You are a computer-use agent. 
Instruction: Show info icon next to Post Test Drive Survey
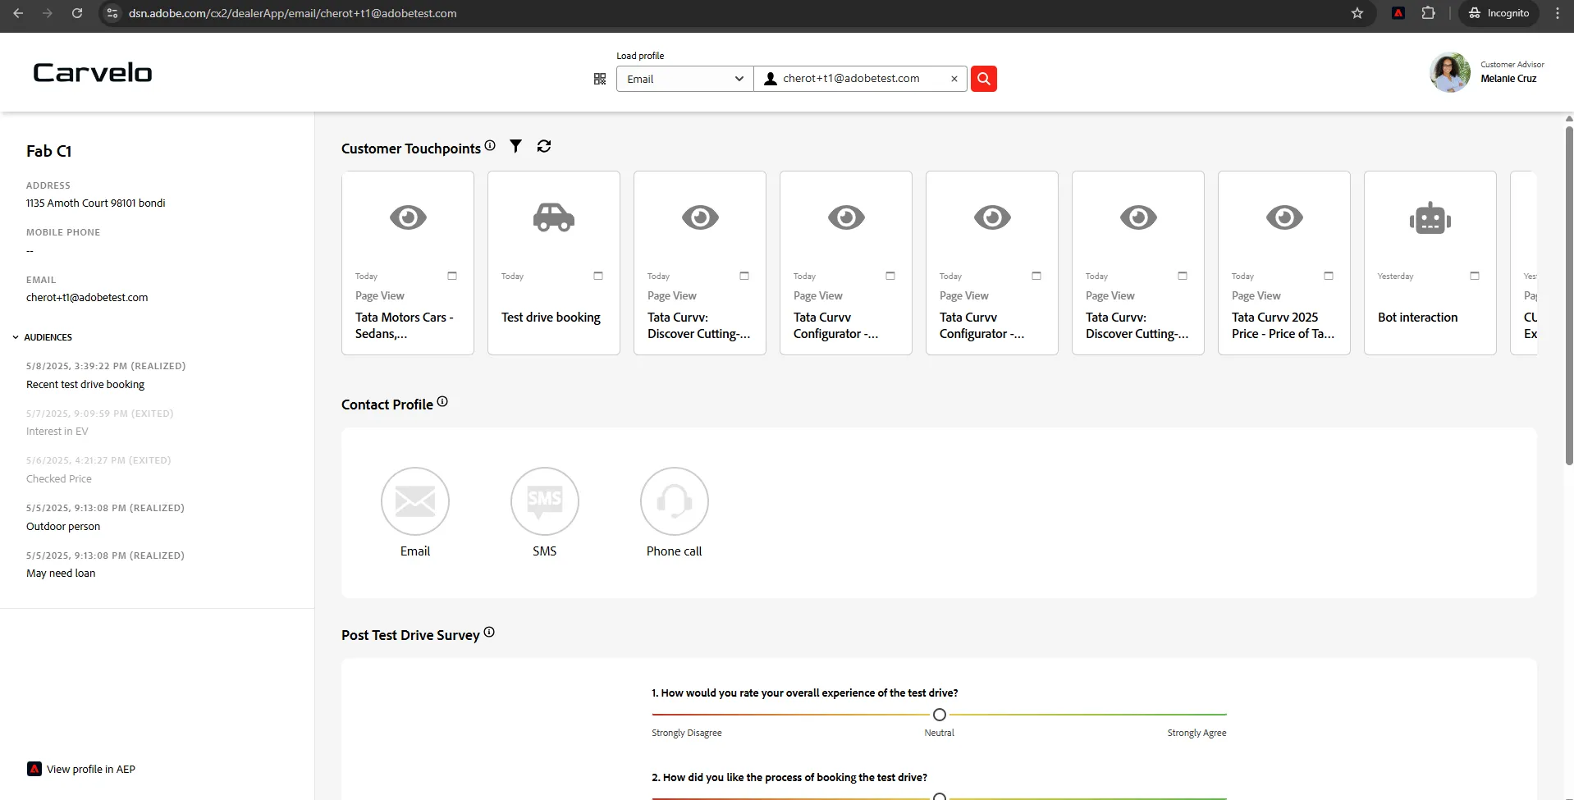click(489, 632)
